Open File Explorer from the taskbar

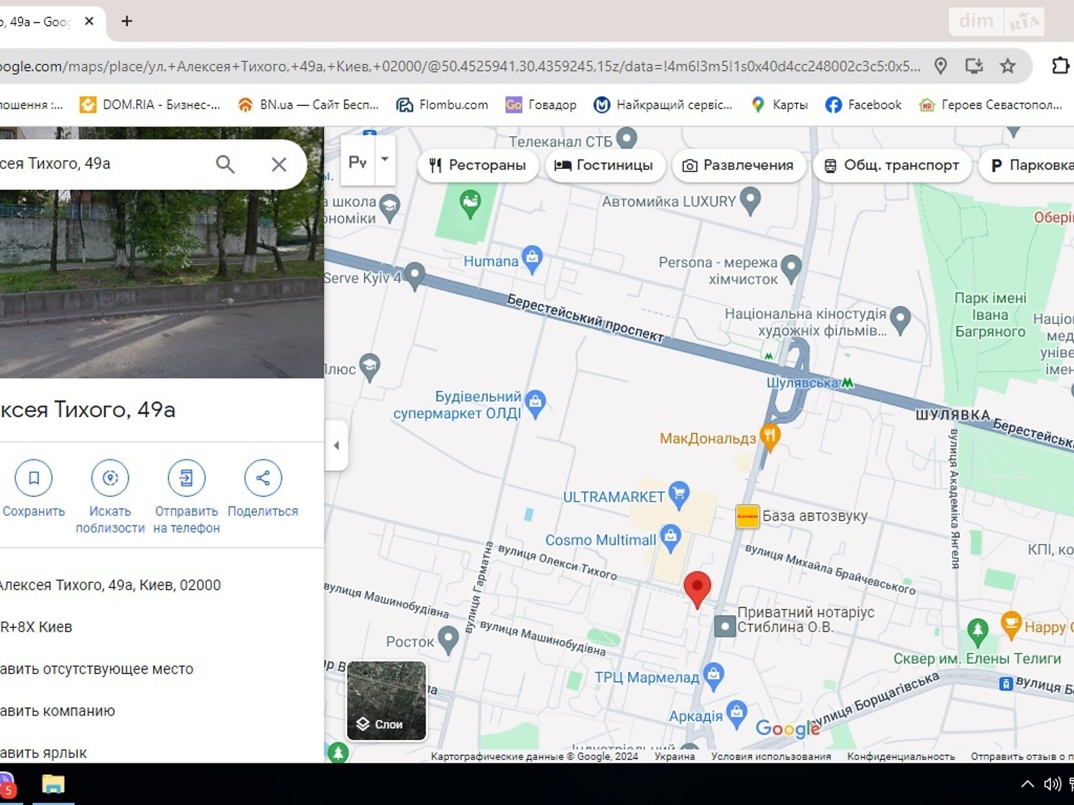click(x=53, y=784)
